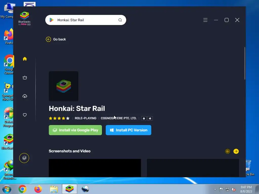Image resolution: width=259 pixels, height=194 pixels.
Task: Select Google Chrome desktop shortcut
Action: (x=9, y=64)
